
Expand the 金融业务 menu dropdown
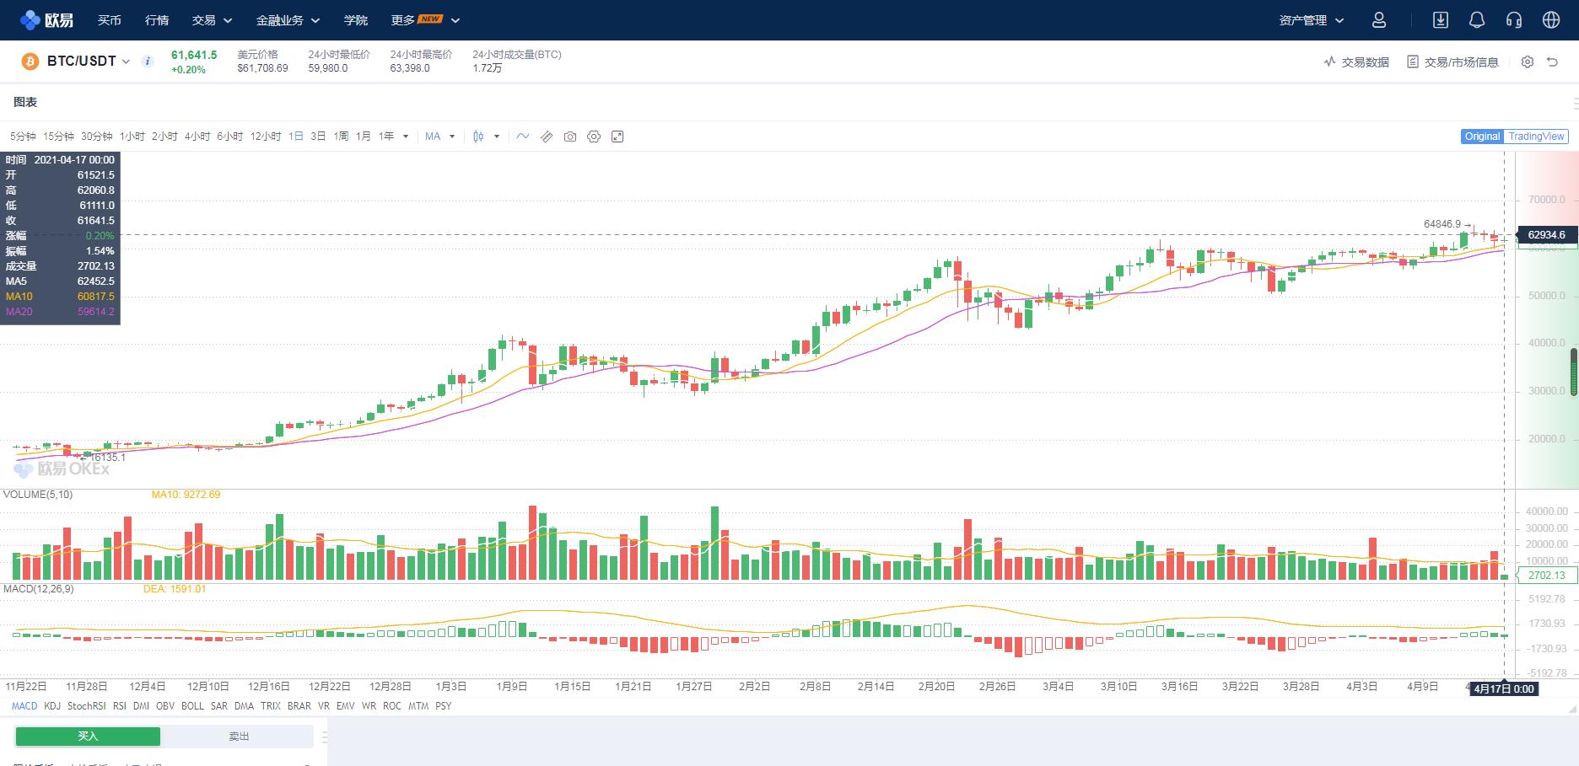click(x=288, y=20)
